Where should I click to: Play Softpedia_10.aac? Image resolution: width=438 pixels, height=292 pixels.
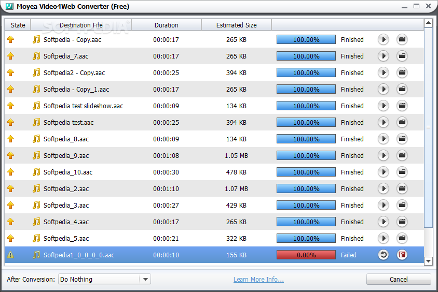tap(383, 172)
